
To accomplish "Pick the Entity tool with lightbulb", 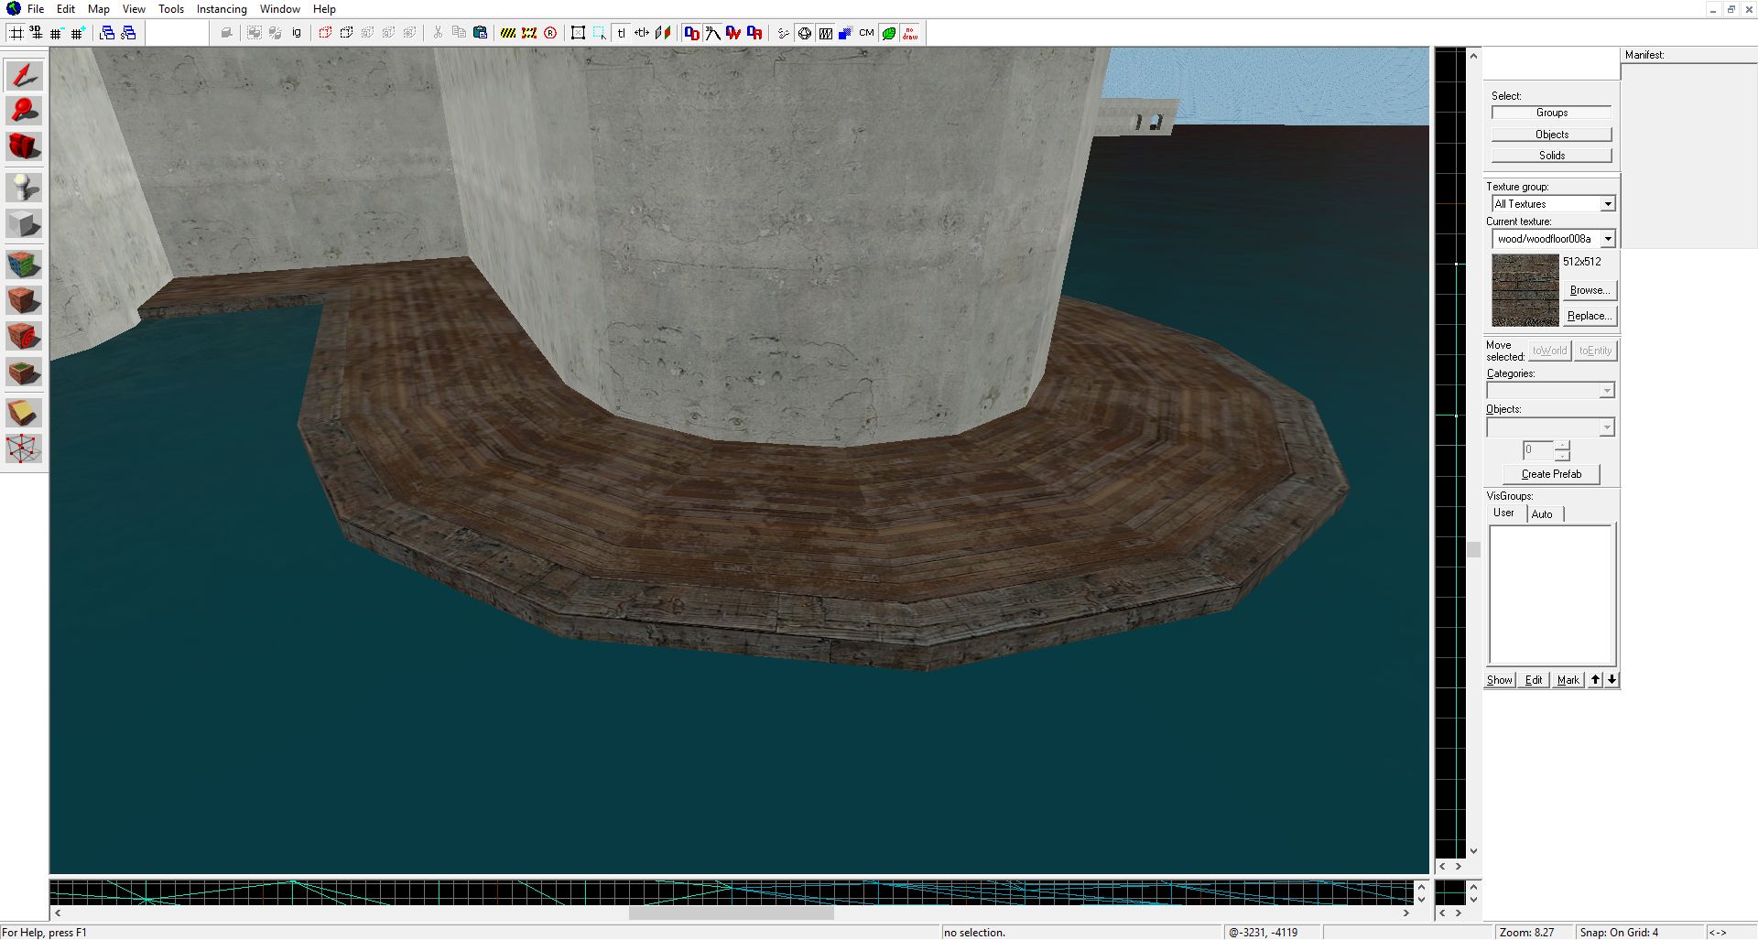I will (24, 188).
